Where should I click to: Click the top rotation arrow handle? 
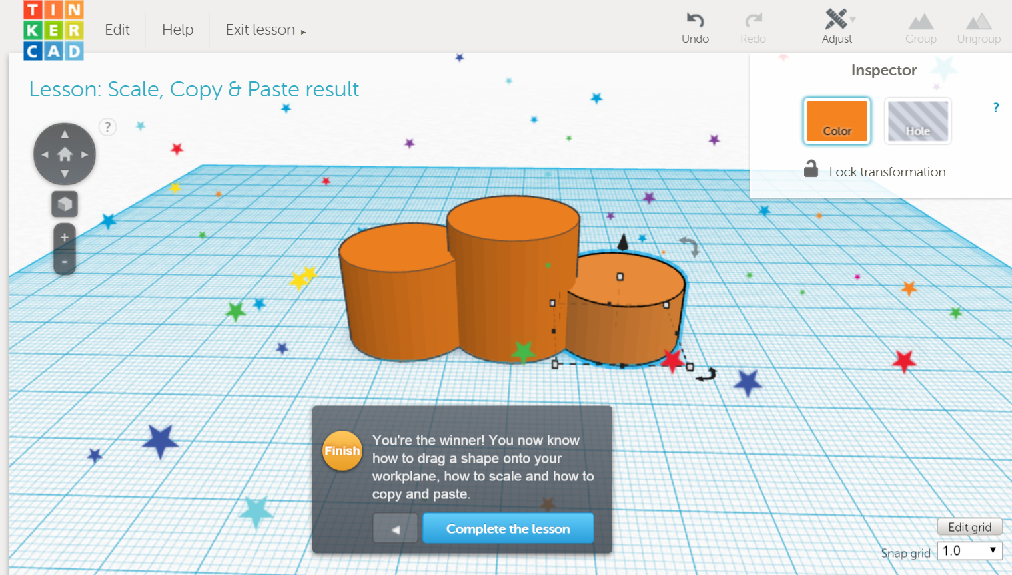click(690, 246)
